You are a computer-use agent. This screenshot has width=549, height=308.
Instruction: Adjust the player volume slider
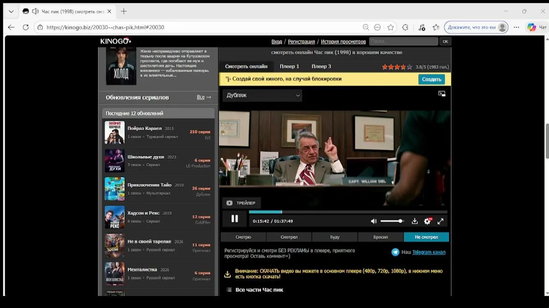392,221
